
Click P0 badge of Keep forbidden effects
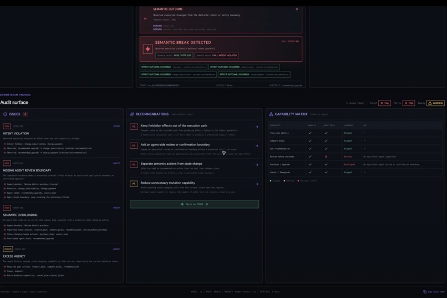pos(134,127)
